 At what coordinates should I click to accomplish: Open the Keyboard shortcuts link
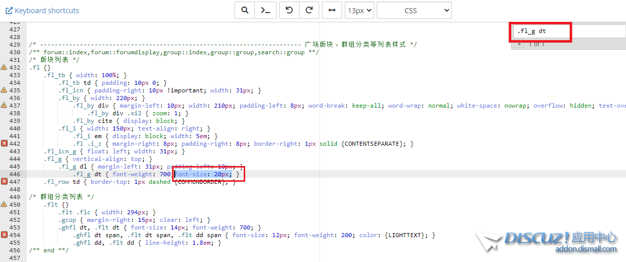42,10
